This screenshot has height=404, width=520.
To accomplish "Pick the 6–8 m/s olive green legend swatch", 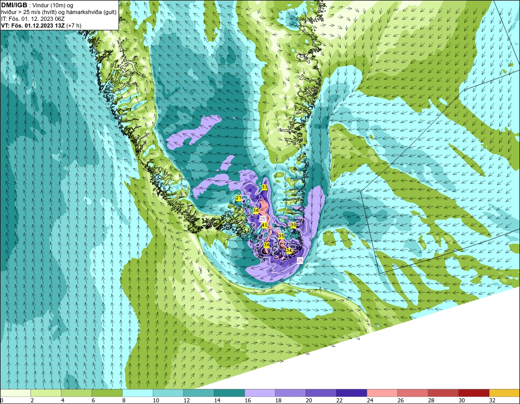I will (107, 393).
